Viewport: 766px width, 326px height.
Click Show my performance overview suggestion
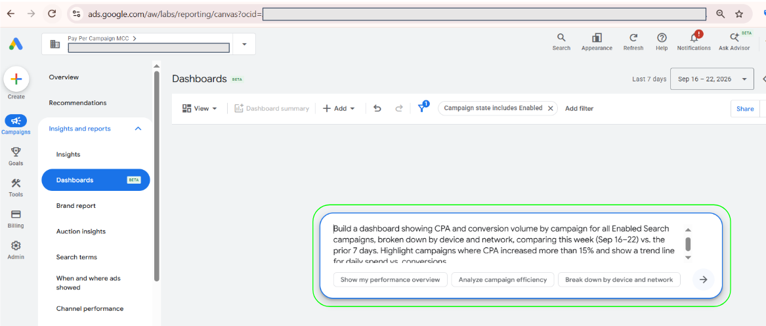[391, 279]
